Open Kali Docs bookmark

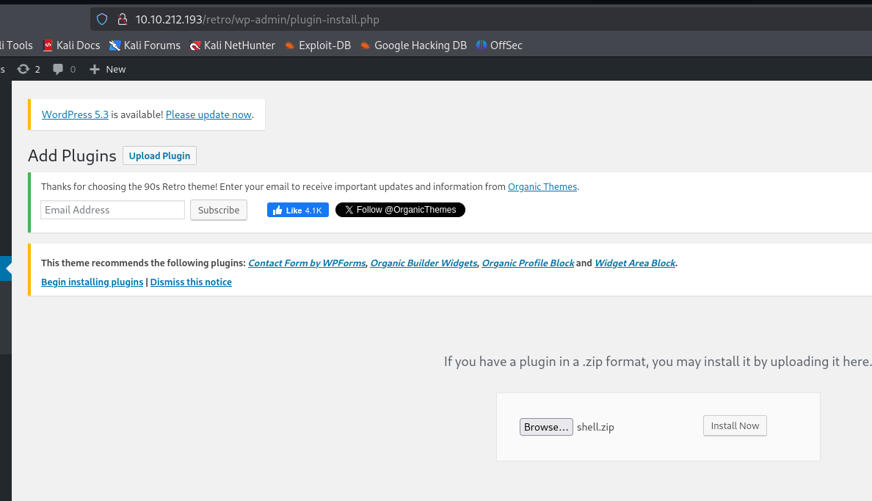coord(71,45)
